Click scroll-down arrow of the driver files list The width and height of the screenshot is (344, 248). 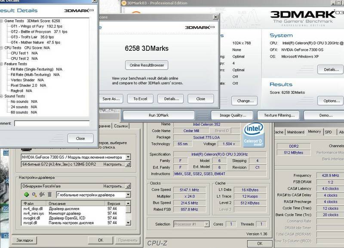click(128, 223)
